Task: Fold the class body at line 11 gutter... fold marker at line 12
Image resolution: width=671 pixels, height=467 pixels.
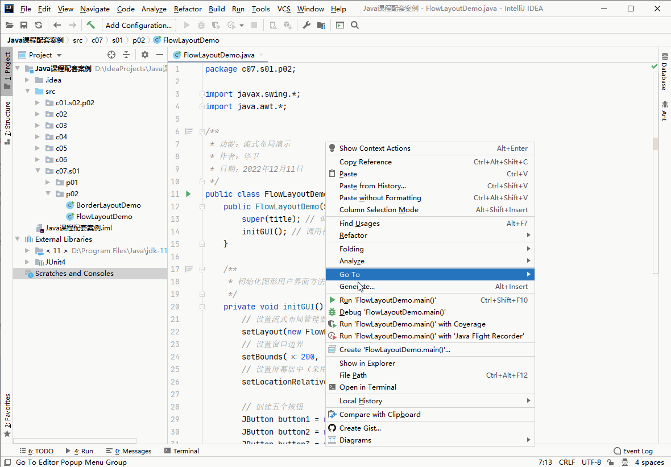Action: coord(202,206)
